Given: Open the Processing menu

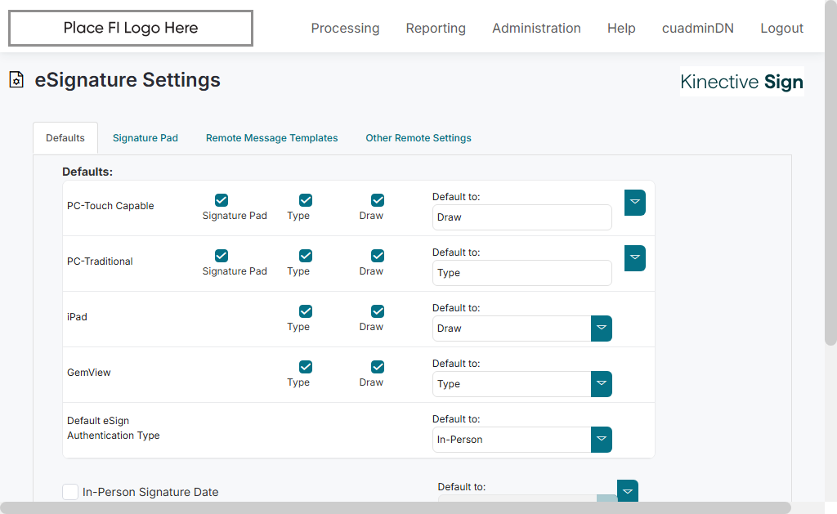Looking at the screenshot, I should pyautogui.click(x=345, y=29).
